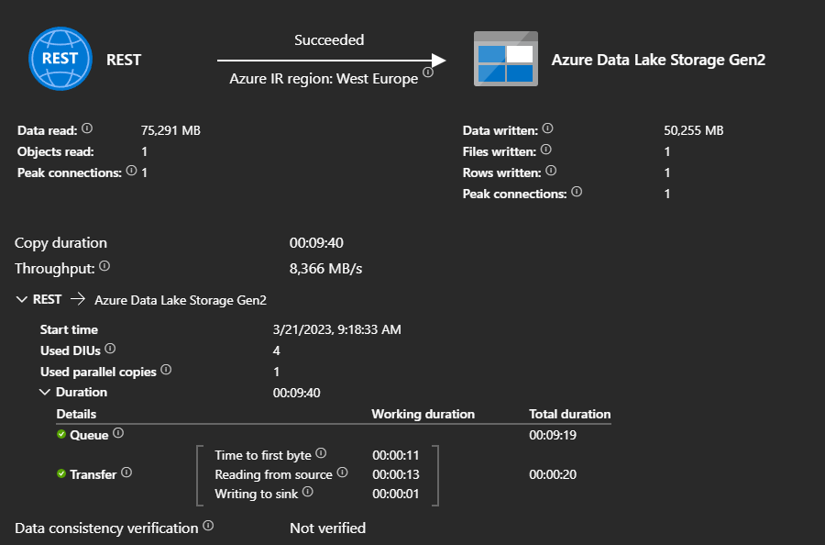This screenshot has height=545, width=825.
Task: Click the Total duration column header
Action: coord(570,414)
